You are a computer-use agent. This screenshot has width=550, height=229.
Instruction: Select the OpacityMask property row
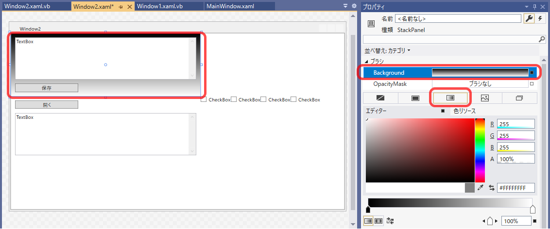point(450,84)
